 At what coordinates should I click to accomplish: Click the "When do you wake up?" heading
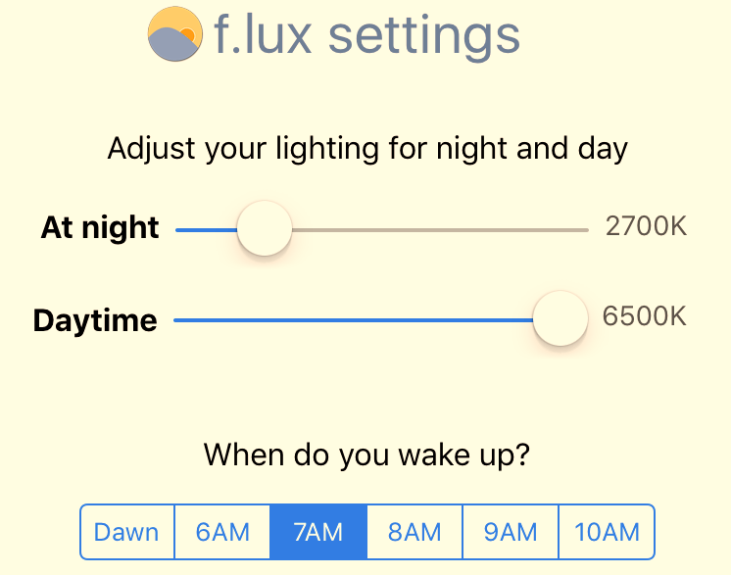[366, 455]
